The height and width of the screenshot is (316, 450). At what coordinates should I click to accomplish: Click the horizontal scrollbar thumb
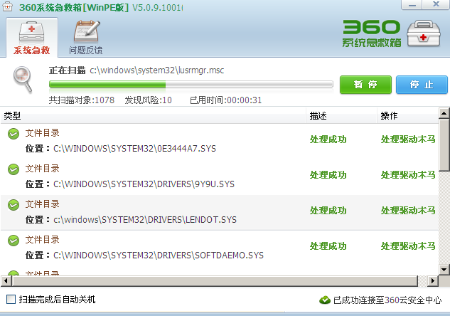coord(215,280)
